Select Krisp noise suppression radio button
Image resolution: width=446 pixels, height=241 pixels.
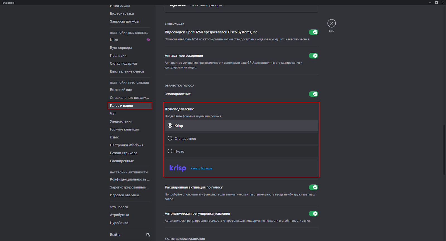[170, 126]
